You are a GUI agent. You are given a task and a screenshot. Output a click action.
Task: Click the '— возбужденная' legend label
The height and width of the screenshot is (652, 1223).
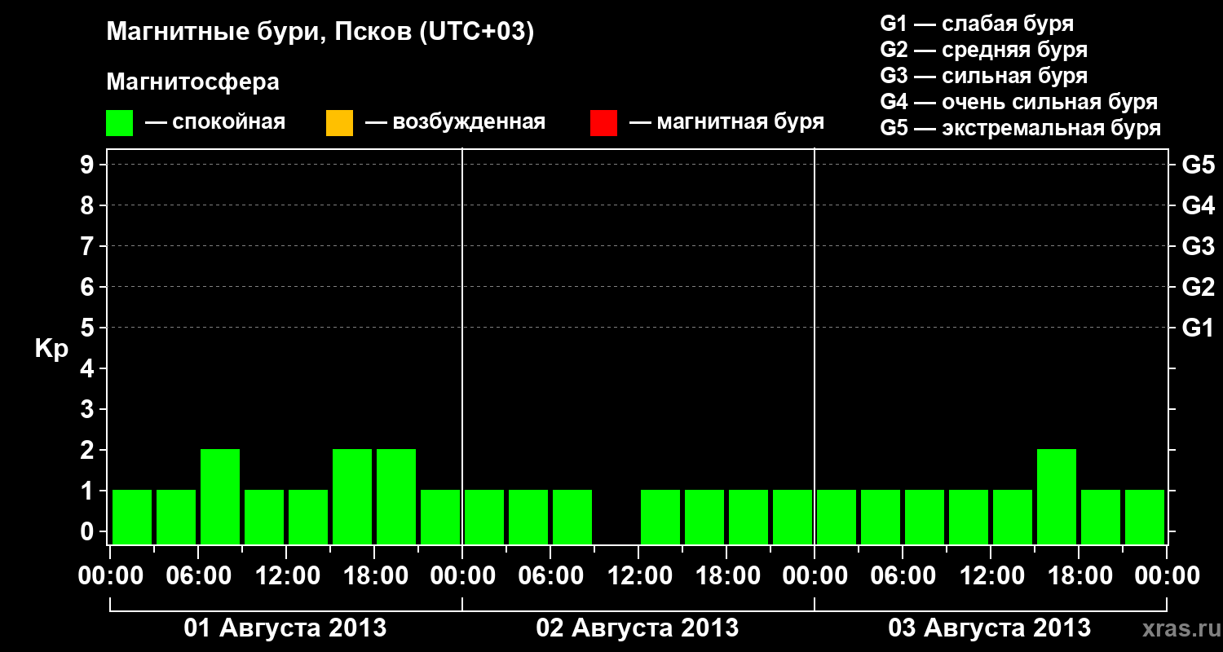tap(455, 122)
